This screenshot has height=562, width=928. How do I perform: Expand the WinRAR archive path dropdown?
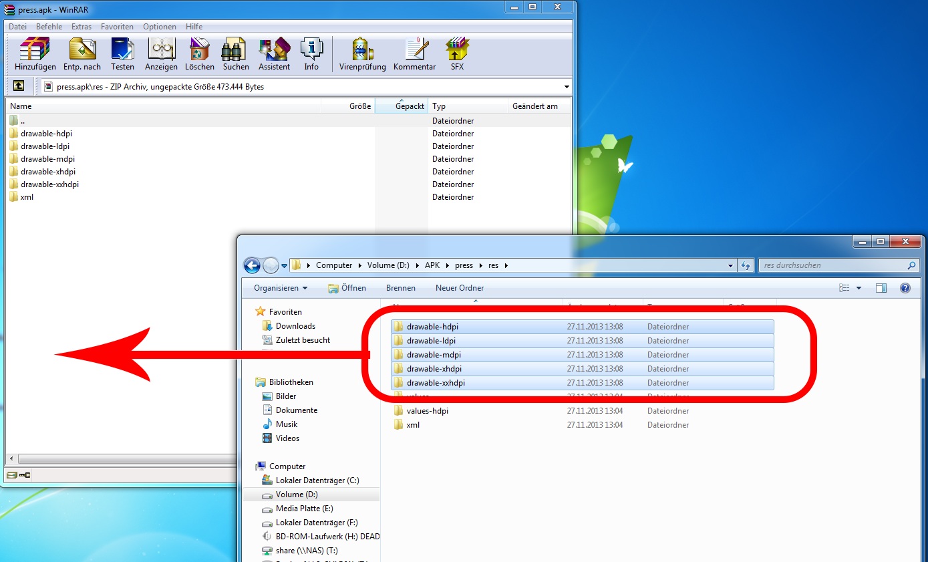pyautogui.click(x=567, y=87)
